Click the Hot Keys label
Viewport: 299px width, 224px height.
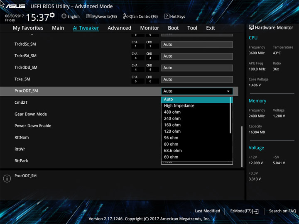click(178, 16)
